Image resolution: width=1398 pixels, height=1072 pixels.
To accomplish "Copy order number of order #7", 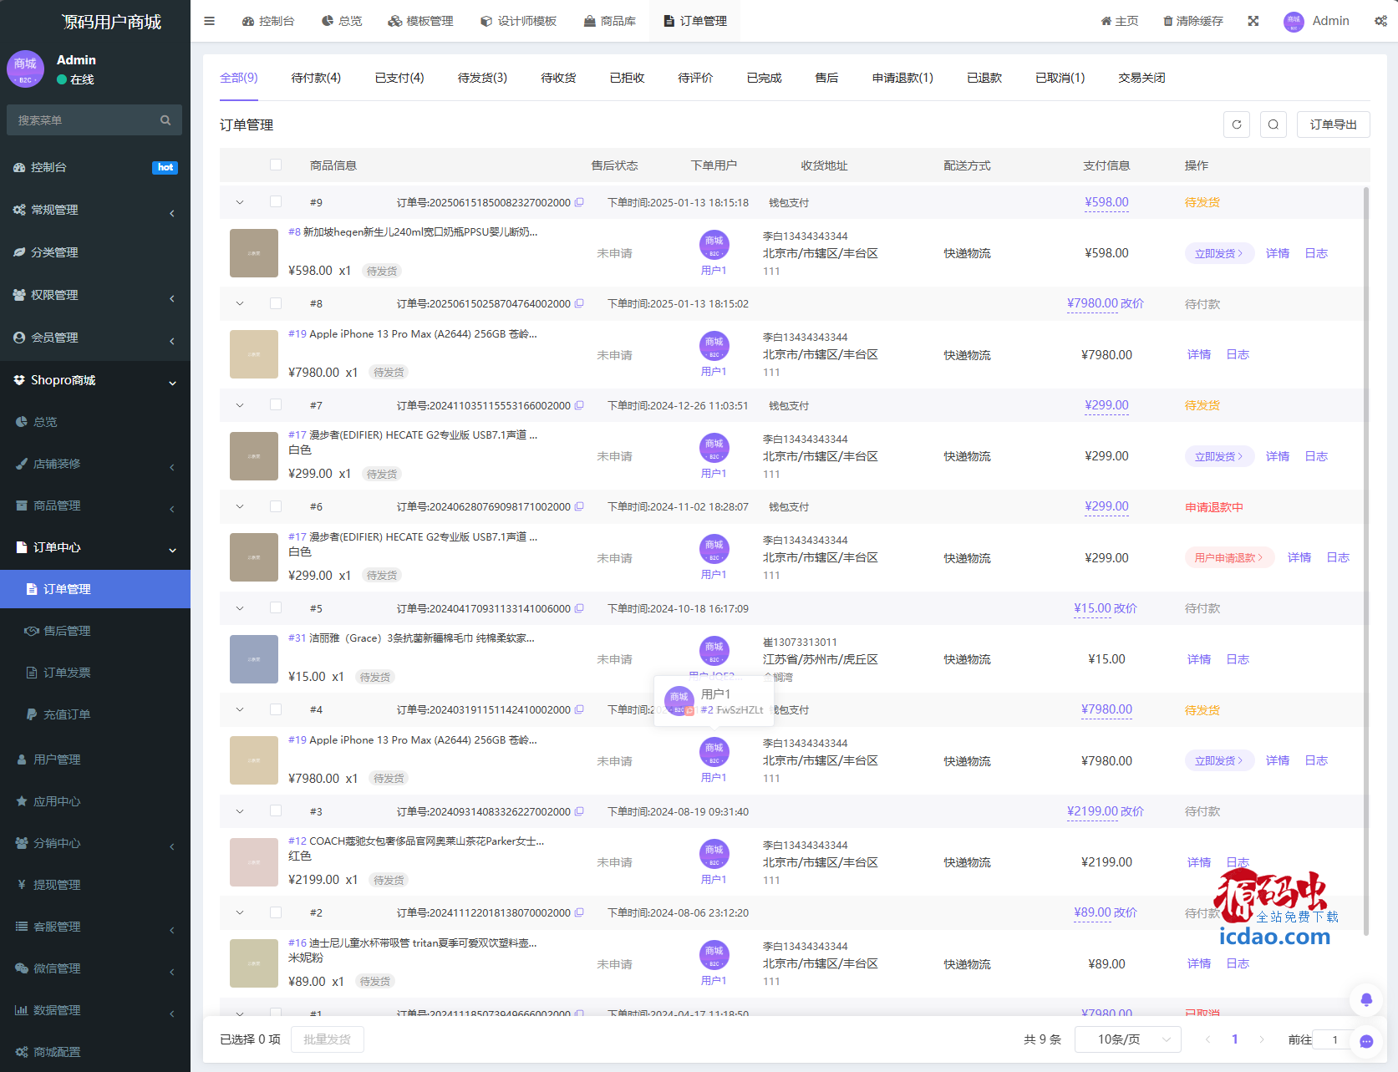I will [579, 405].
